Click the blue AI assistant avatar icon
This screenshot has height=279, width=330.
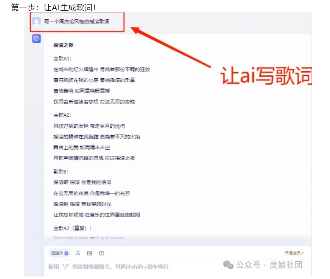(x=36, y=39)
